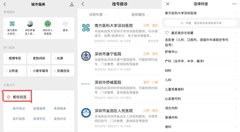Open 疫苗服务 under 看病就医
Viewport: 240px width, 132px height.
pos(39,108)
